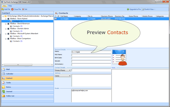Image resolution: width=170 pixels, height=107 pixels.
Task: Sort by Business Phone column header
Action: 107,16
